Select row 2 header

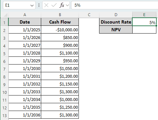click(4, 30)
